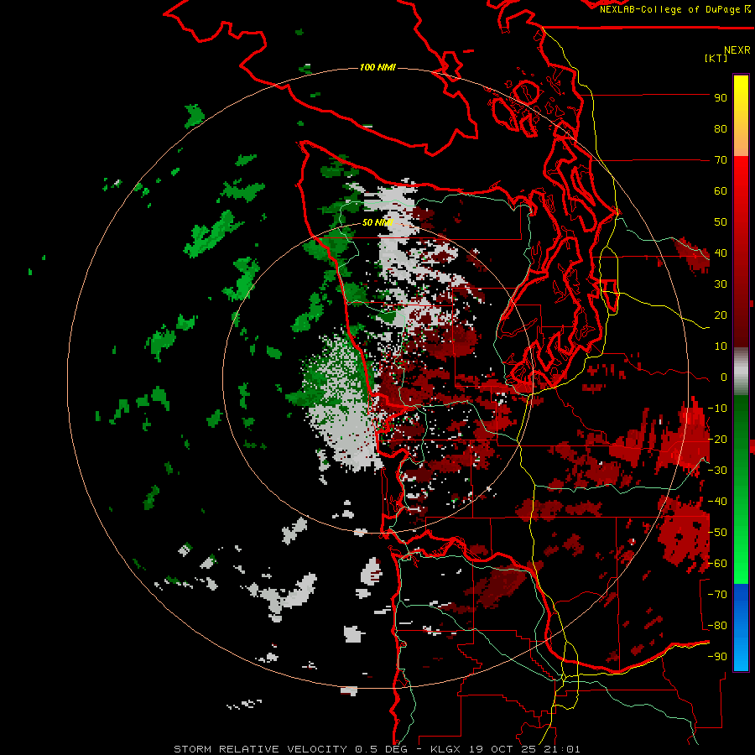
Task: Click the blue segment of the color bar
Action: tap(741, 627)
